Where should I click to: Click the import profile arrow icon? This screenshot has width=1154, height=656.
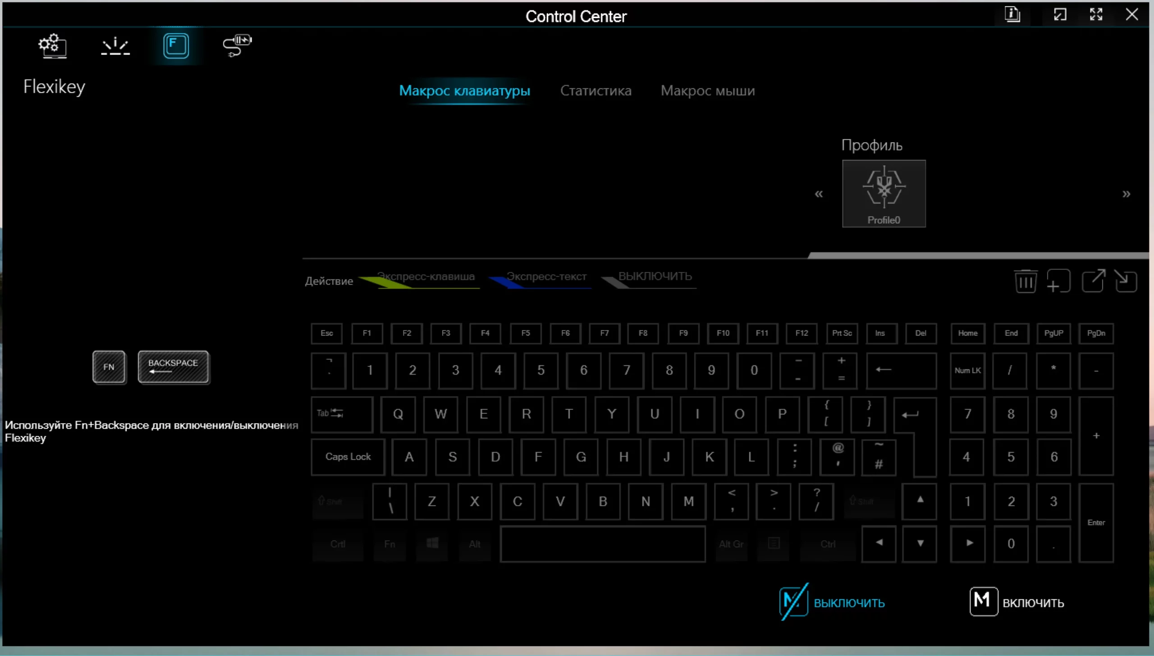(1125, 281)
